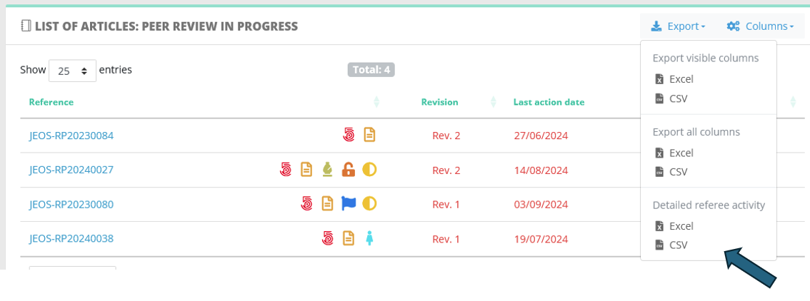The width and height of the screenshot is (810, 301).
Task: Open article JEOS-RP20230084 link
Action: (71, 136)
